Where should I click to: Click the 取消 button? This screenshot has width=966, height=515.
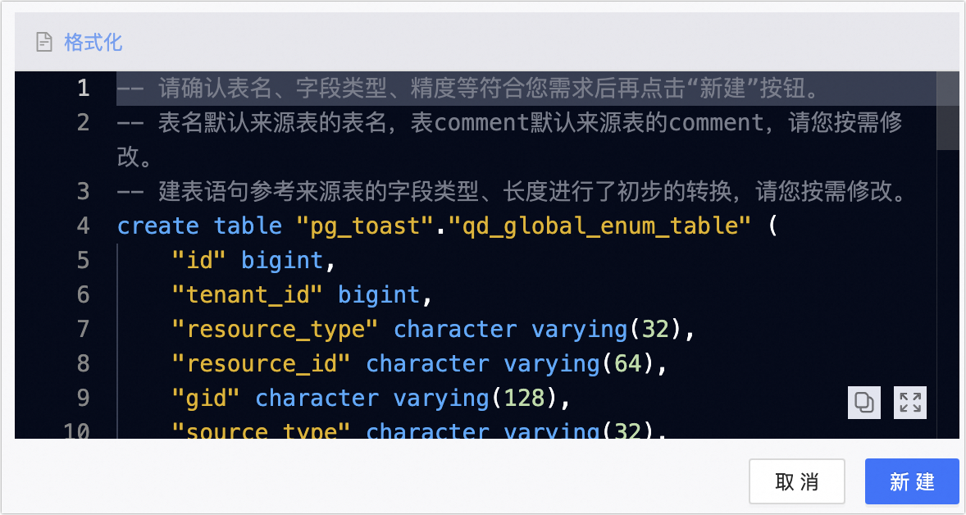[x=796, y=481]
